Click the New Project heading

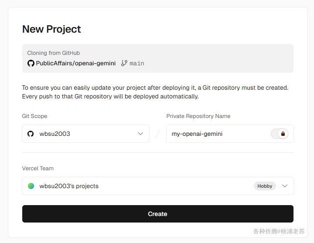point(51,29)
